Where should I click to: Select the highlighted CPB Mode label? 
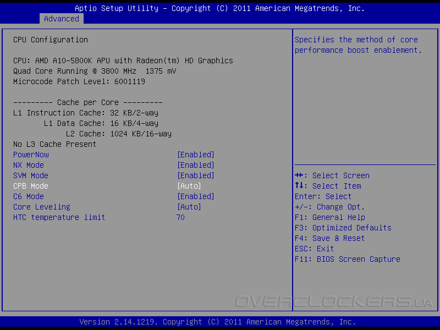tap(31, 186)
